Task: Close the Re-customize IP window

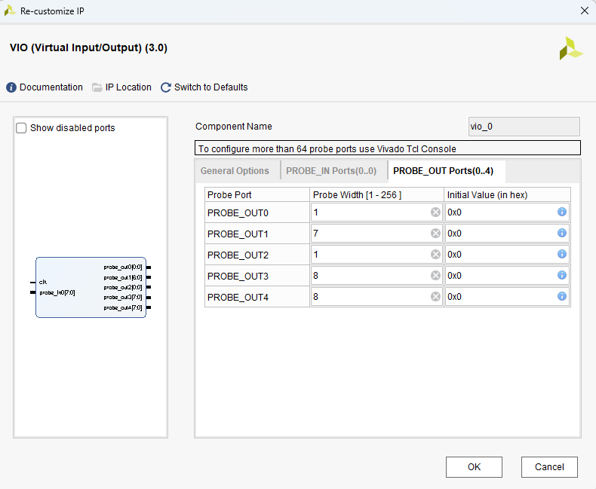Action: (x=585, y=11)
